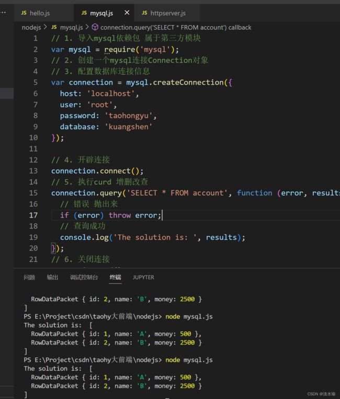Click line number 17 in gutter
340x399 pixels.
[33, 215]
